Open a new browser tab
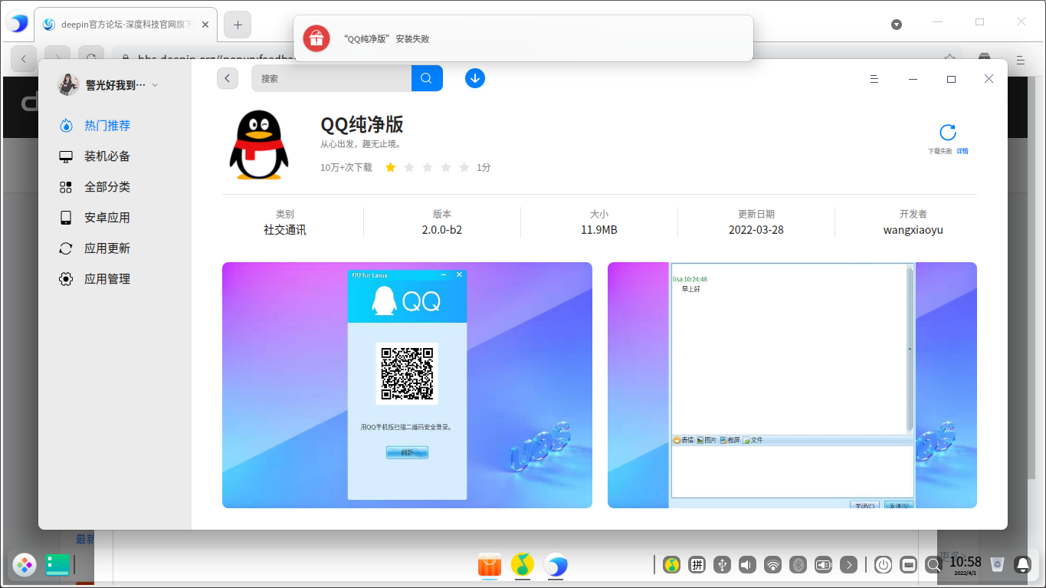The width and height of the screenshot is (1046, 588). click(238, 25)
